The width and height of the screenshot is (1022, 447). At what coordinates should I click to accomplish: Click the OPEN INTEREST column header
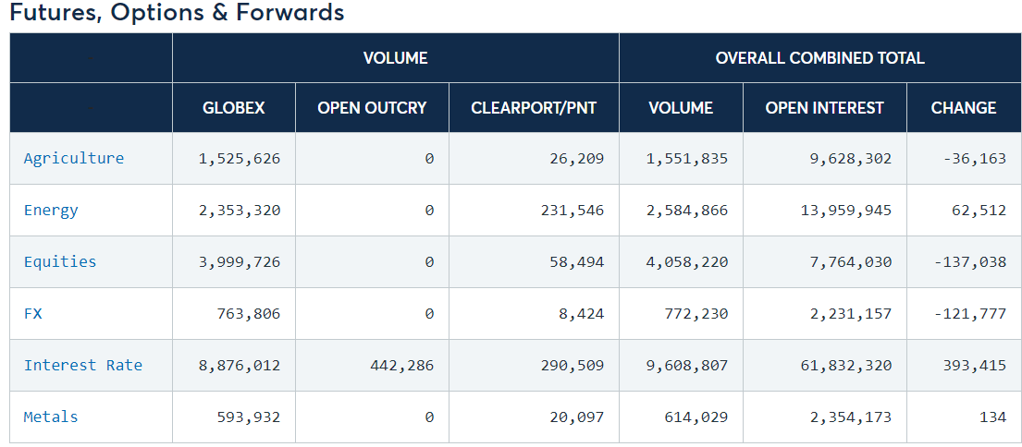pyautogui.click(x=824, y=107)
